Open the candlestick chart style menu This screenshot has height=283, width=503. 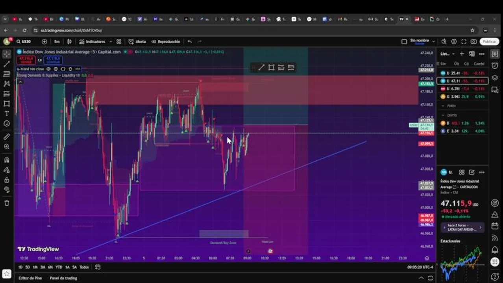[x=70, y=41]
